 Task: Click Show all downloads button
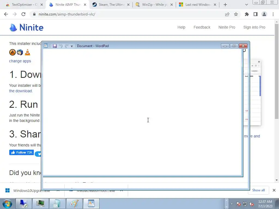click(x=258, y=190)
